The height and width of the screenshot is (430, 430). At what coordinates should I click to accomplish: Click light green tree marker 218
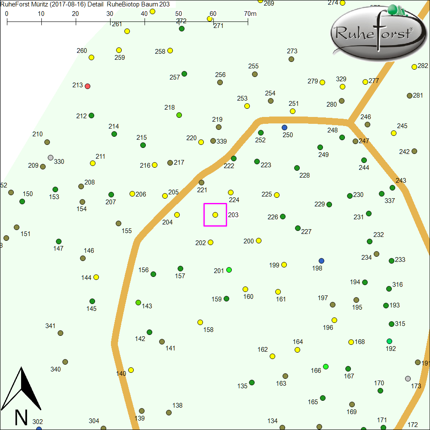[x=179, y=115]
